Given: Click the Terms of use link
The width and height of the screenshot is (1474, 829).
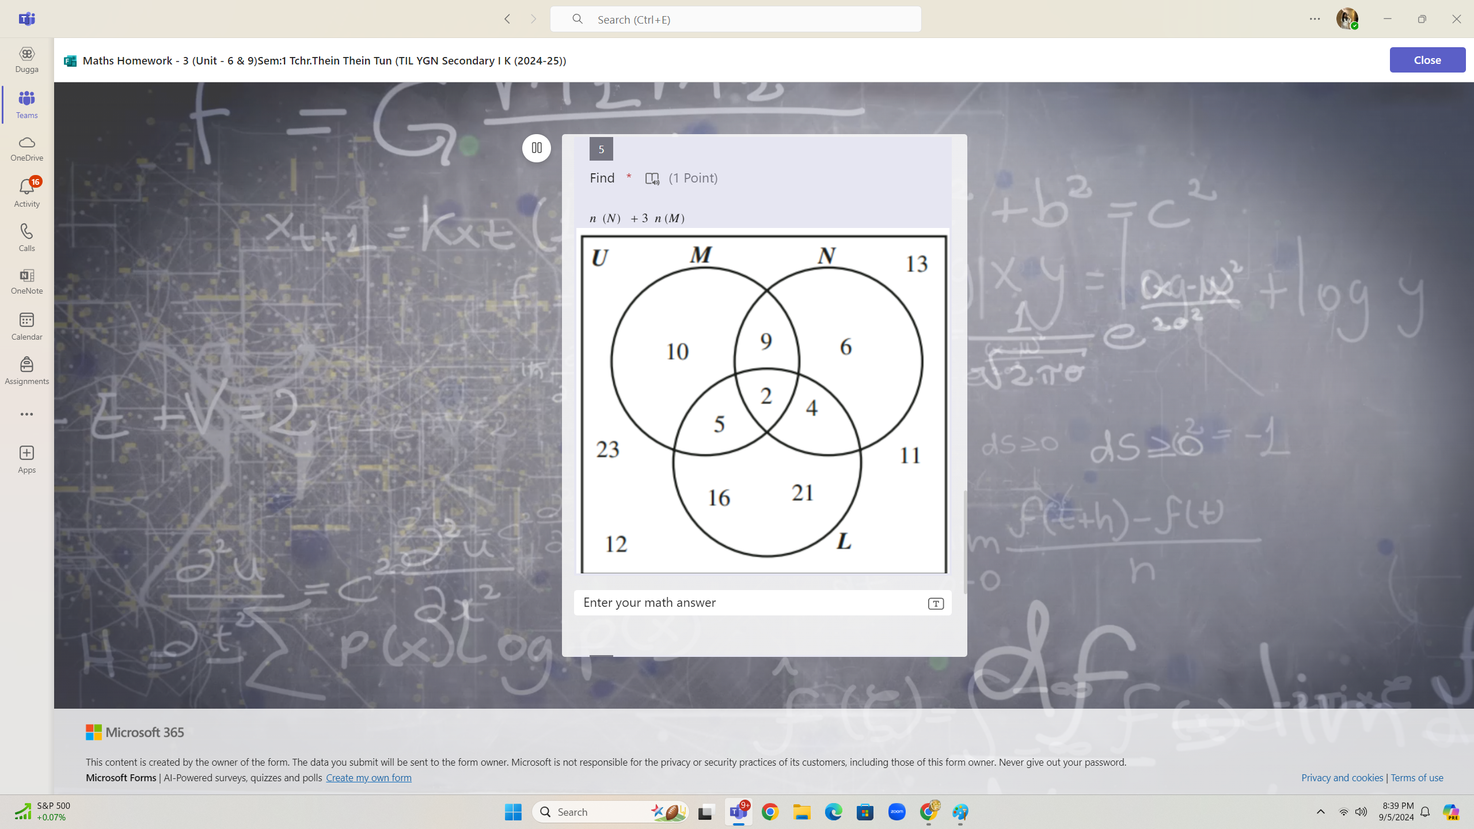Looking at the screenshot, I should [x=1418, y=777].
